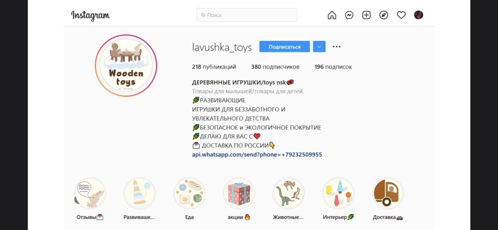Open the three-dot options menu
The width and height of the screenshot is (498, 230).
coord(336,47)
